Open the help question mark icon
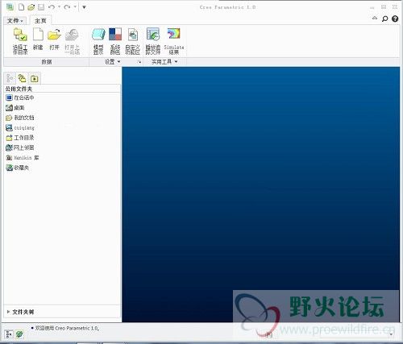This screenshot has height=344, width=403. (395, 19)
